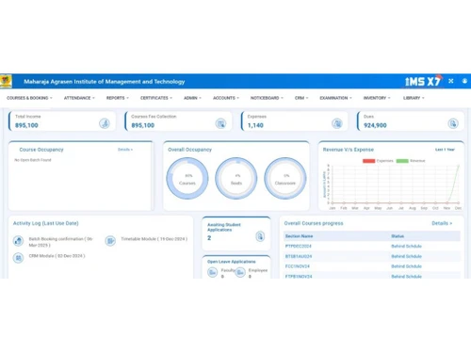Click the CRM Module icon
The width and height of the screenshot is (471, 353).
coord(18,258)
